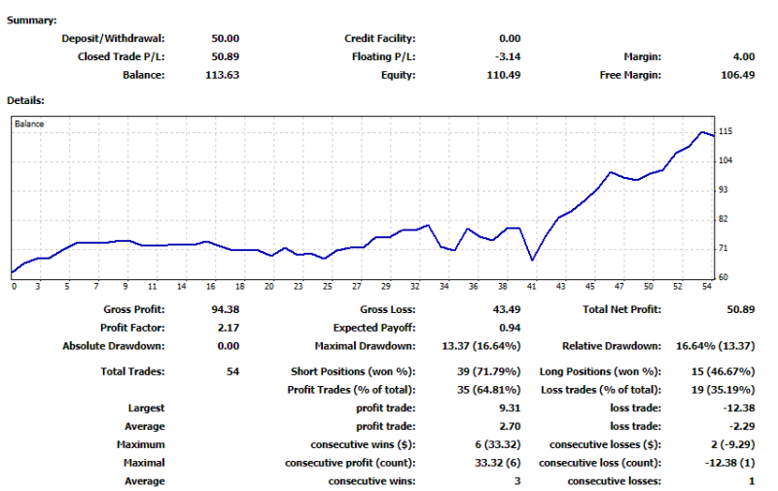Viewport: 778px width, 491px height.
Task: Select the x-axis tick labeled 20
Action: pos(269,287)
